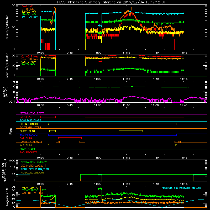This screenshot has height=210, width=210.
Task: Click the M level label on GOES plot
Action: pos(14,82)
